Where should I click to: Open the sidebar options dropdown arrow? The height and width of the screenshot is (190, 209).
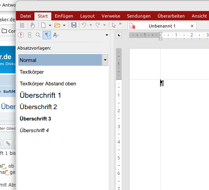coord(107,35)
